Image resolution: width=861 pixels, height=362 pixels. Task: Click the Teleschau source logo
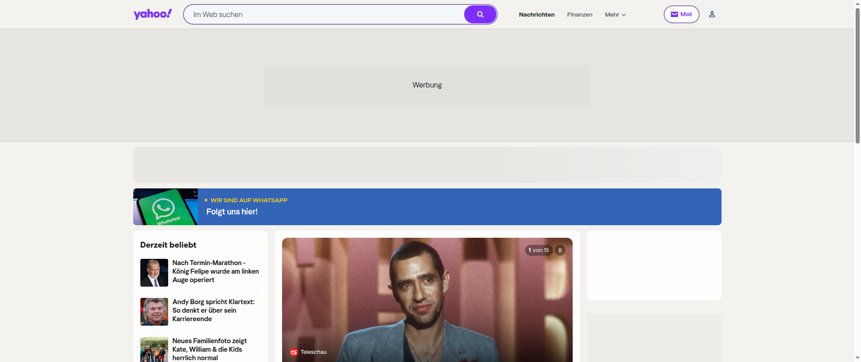coord(294,352)
